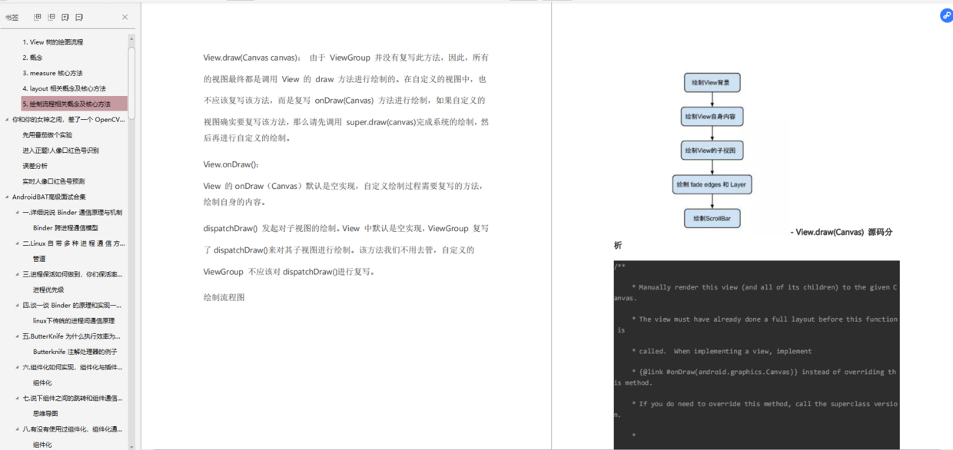Collapse the 你和你的女神之间 OpenCV section
The width and height of the screenshot is (953, 450).
coord(6,119)
